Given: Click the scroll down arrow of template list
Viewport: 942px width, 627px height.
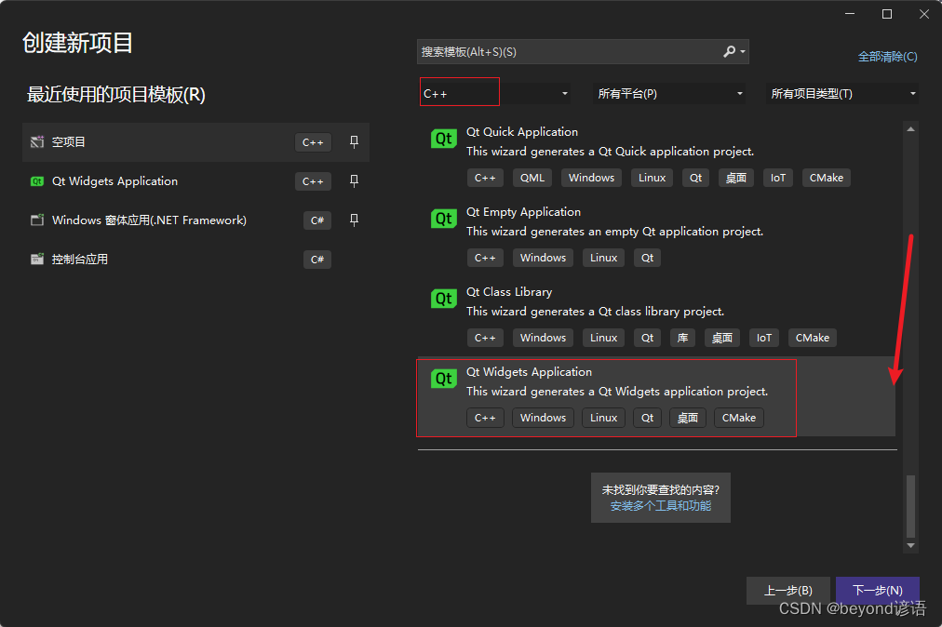Looking at the screenshot, I should tap(910, 545).
